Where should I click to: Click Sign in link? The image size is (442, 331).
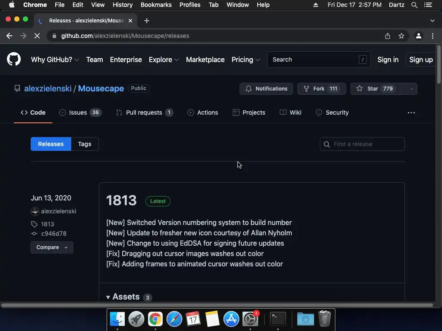click(388, 59)
